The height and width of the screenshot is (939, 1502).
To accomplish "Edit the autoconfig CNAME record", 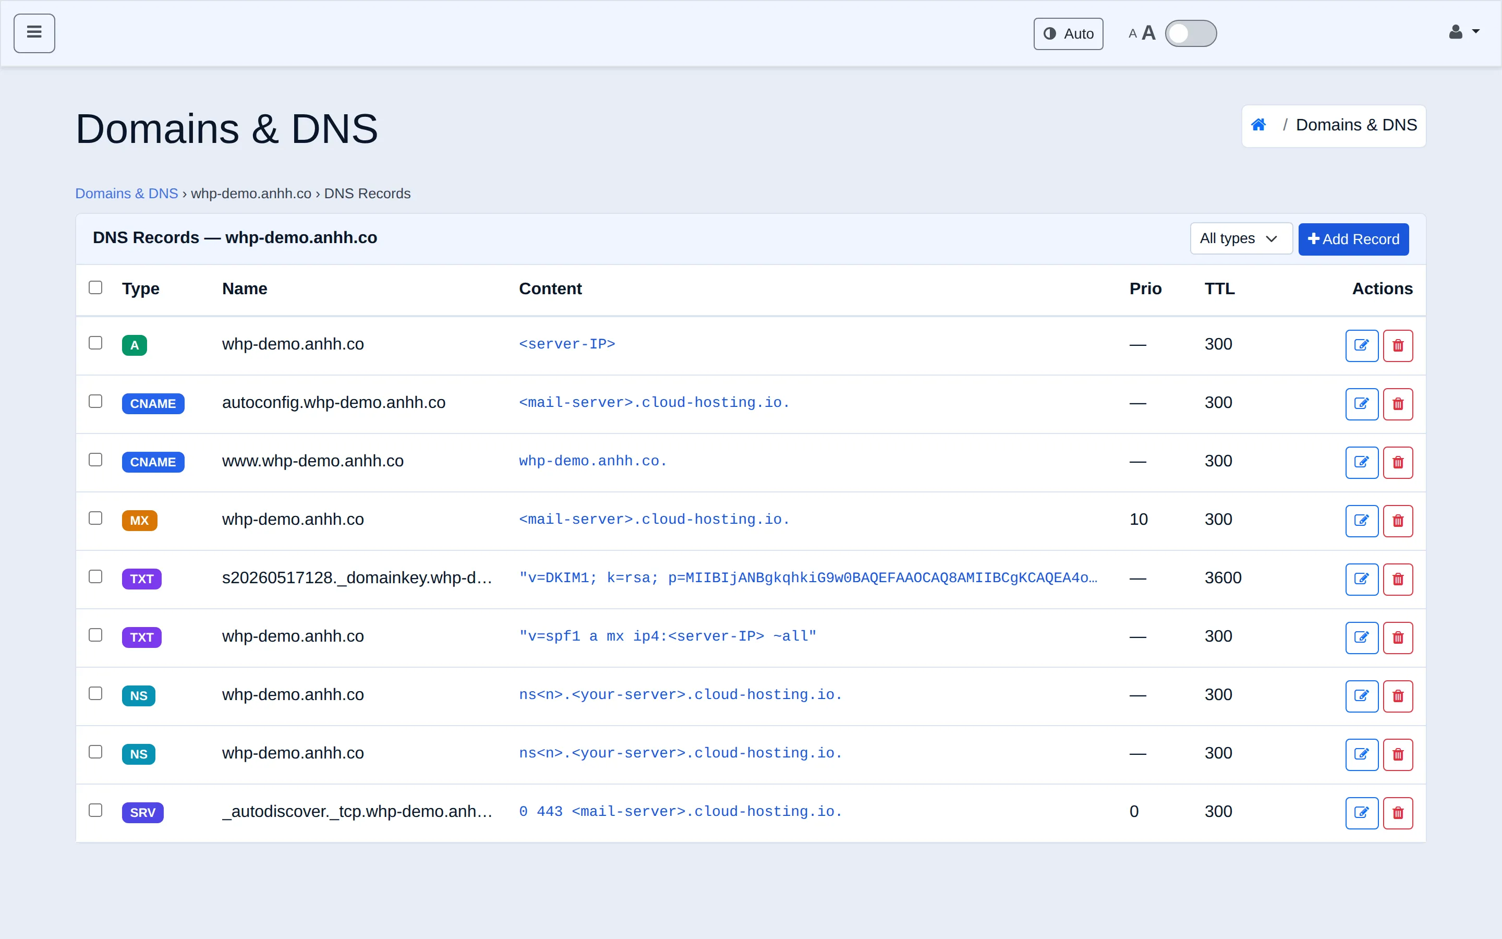I will (x=1362, y=404).
